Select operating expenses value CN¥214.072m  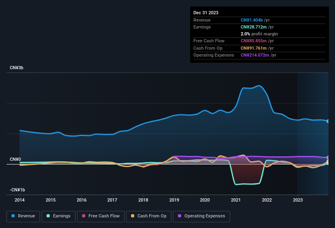[255, 55]
